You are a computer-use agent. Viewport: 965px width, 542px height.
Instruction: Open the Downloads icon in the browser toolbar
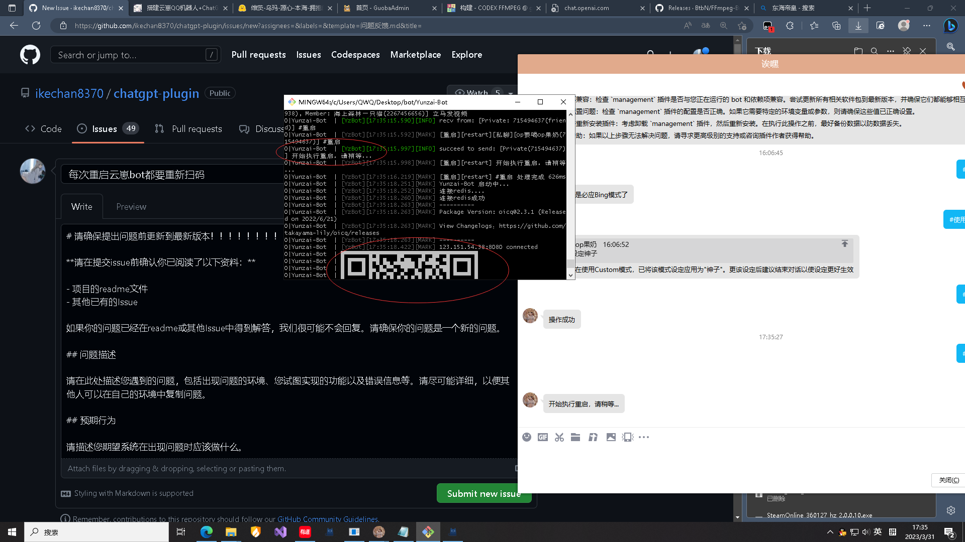[x=858, y=26]
